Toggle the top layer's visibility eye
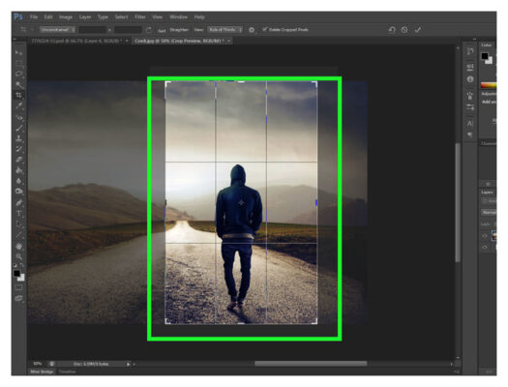The height and width of the screenshot is (387, 508). click(485, 236)
